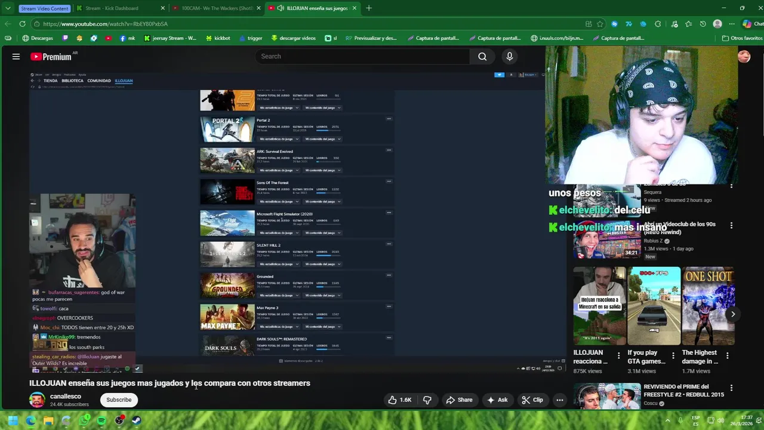764x430 pixels.
Task: Close the ILLOJUAN enseña sus juegos tab
Action: 355,8
